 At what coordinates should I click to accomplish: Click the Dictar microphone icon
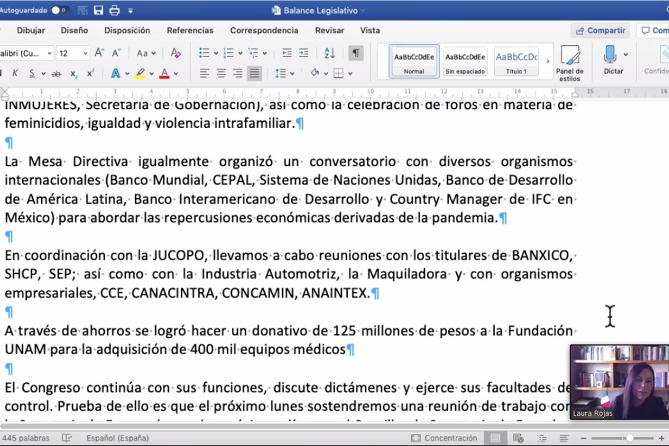610,54
